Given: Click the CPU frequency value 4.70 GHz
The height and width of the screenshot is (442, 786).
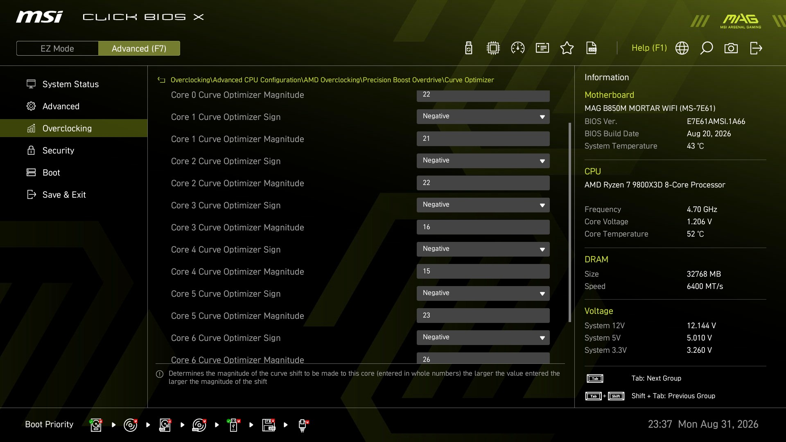Looking at the screenshot, I should coord(702,210).
